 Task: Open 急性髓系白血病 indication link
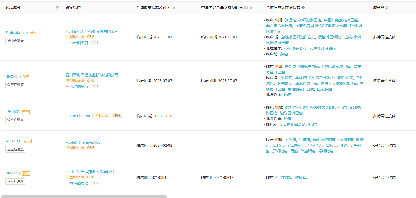[301, 89]
